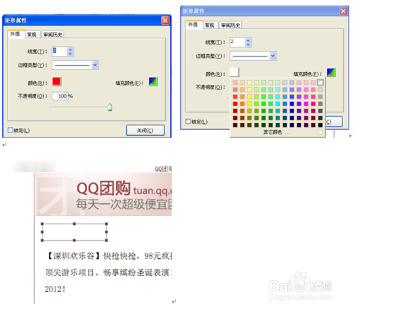Click opacity percentage input field
This screenshot has width=402, height=317.
60,96
